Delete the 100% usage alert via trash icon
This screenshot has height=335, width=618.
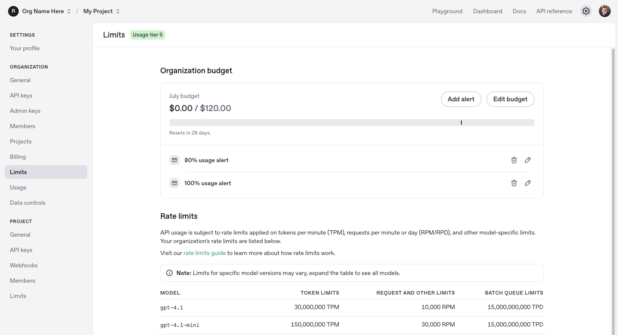tap(514, 183)
